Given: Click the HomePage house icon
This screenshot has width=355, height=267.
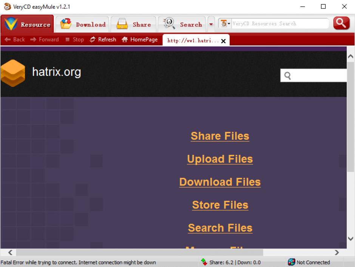Looking at the screenshot, I should [x=125, y=40].
